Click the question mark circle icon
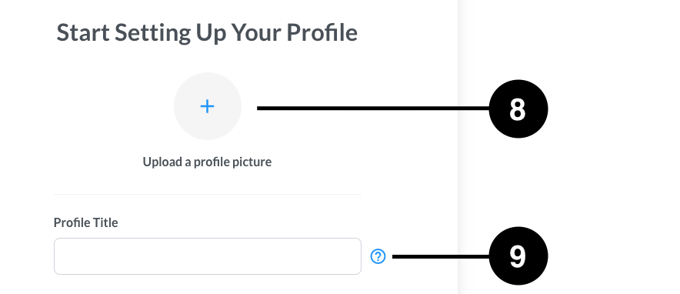This screenshot has height=294, width=680. click(378, 256)
